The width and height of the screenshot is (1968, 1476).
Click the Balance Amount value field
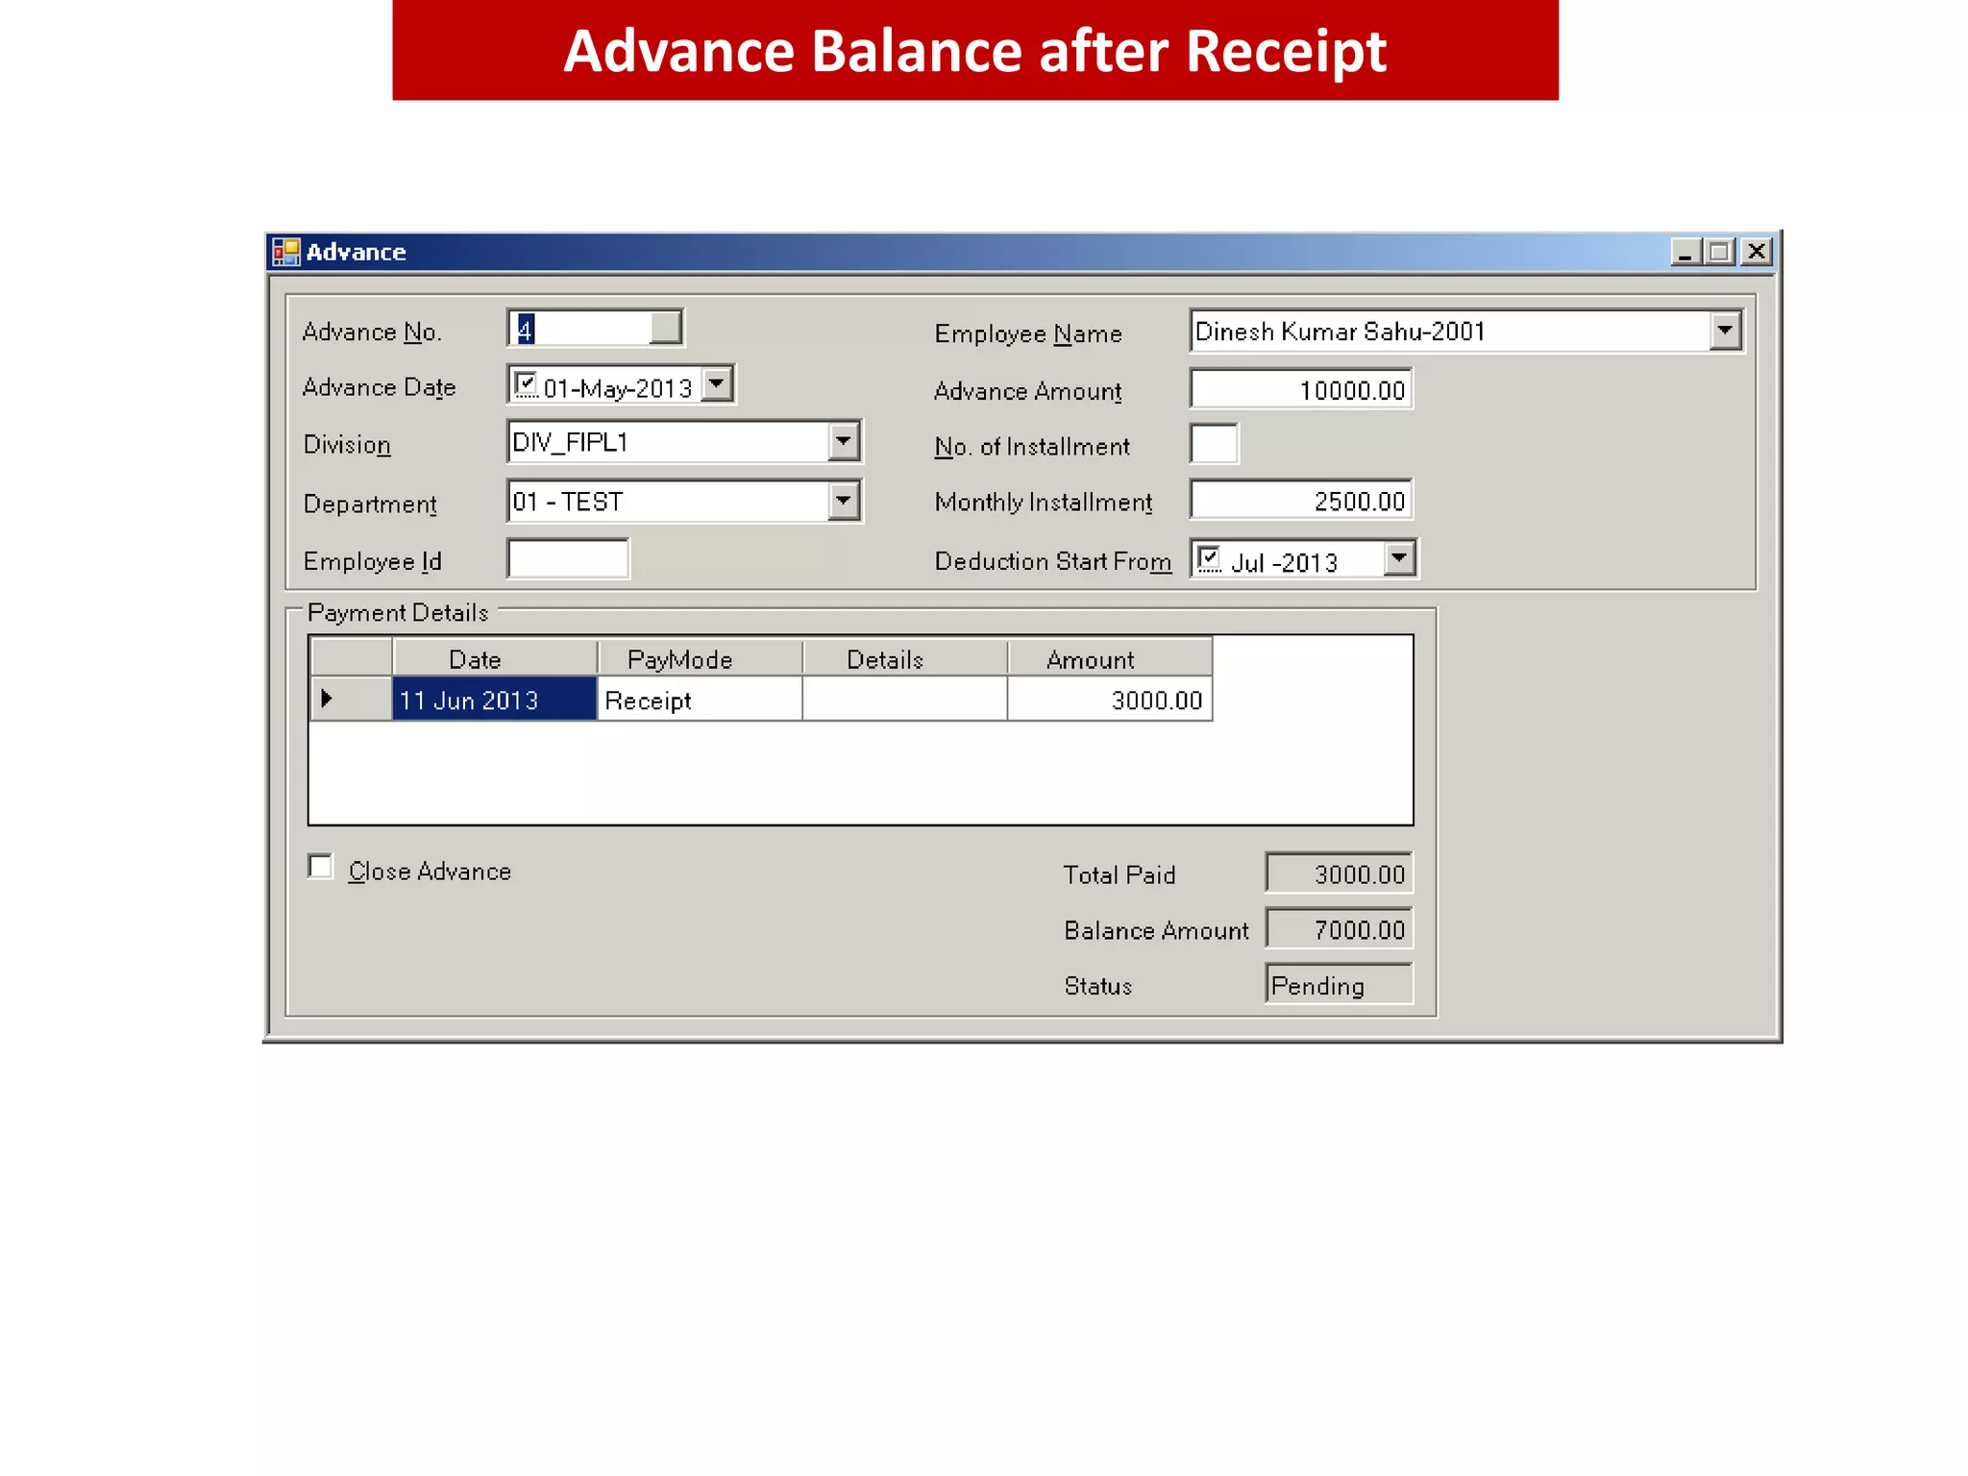1340,929
